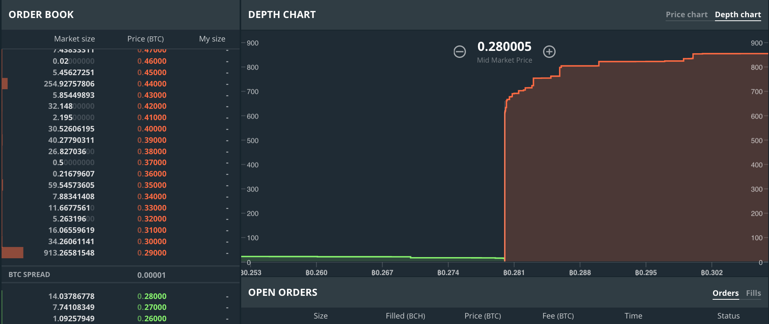Click market size 913.26581548
The width and height of the screenshot is (769, 324).
tap(69, 253)
